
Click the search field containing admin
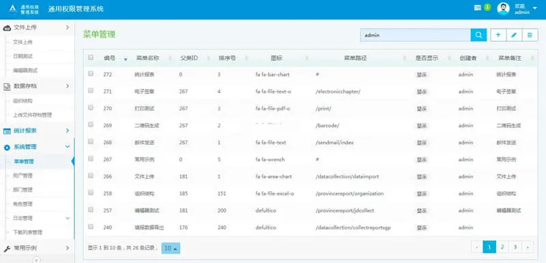pos(416,36)
